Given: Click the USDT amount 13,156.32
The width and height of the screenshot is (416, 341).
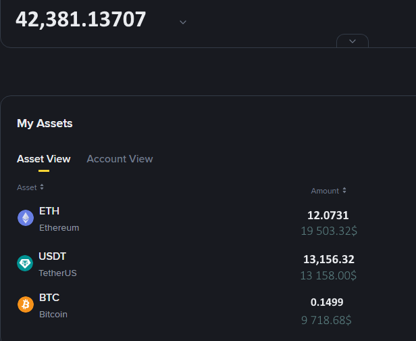Looking at the screenshot, I should [x=329, y=259].
